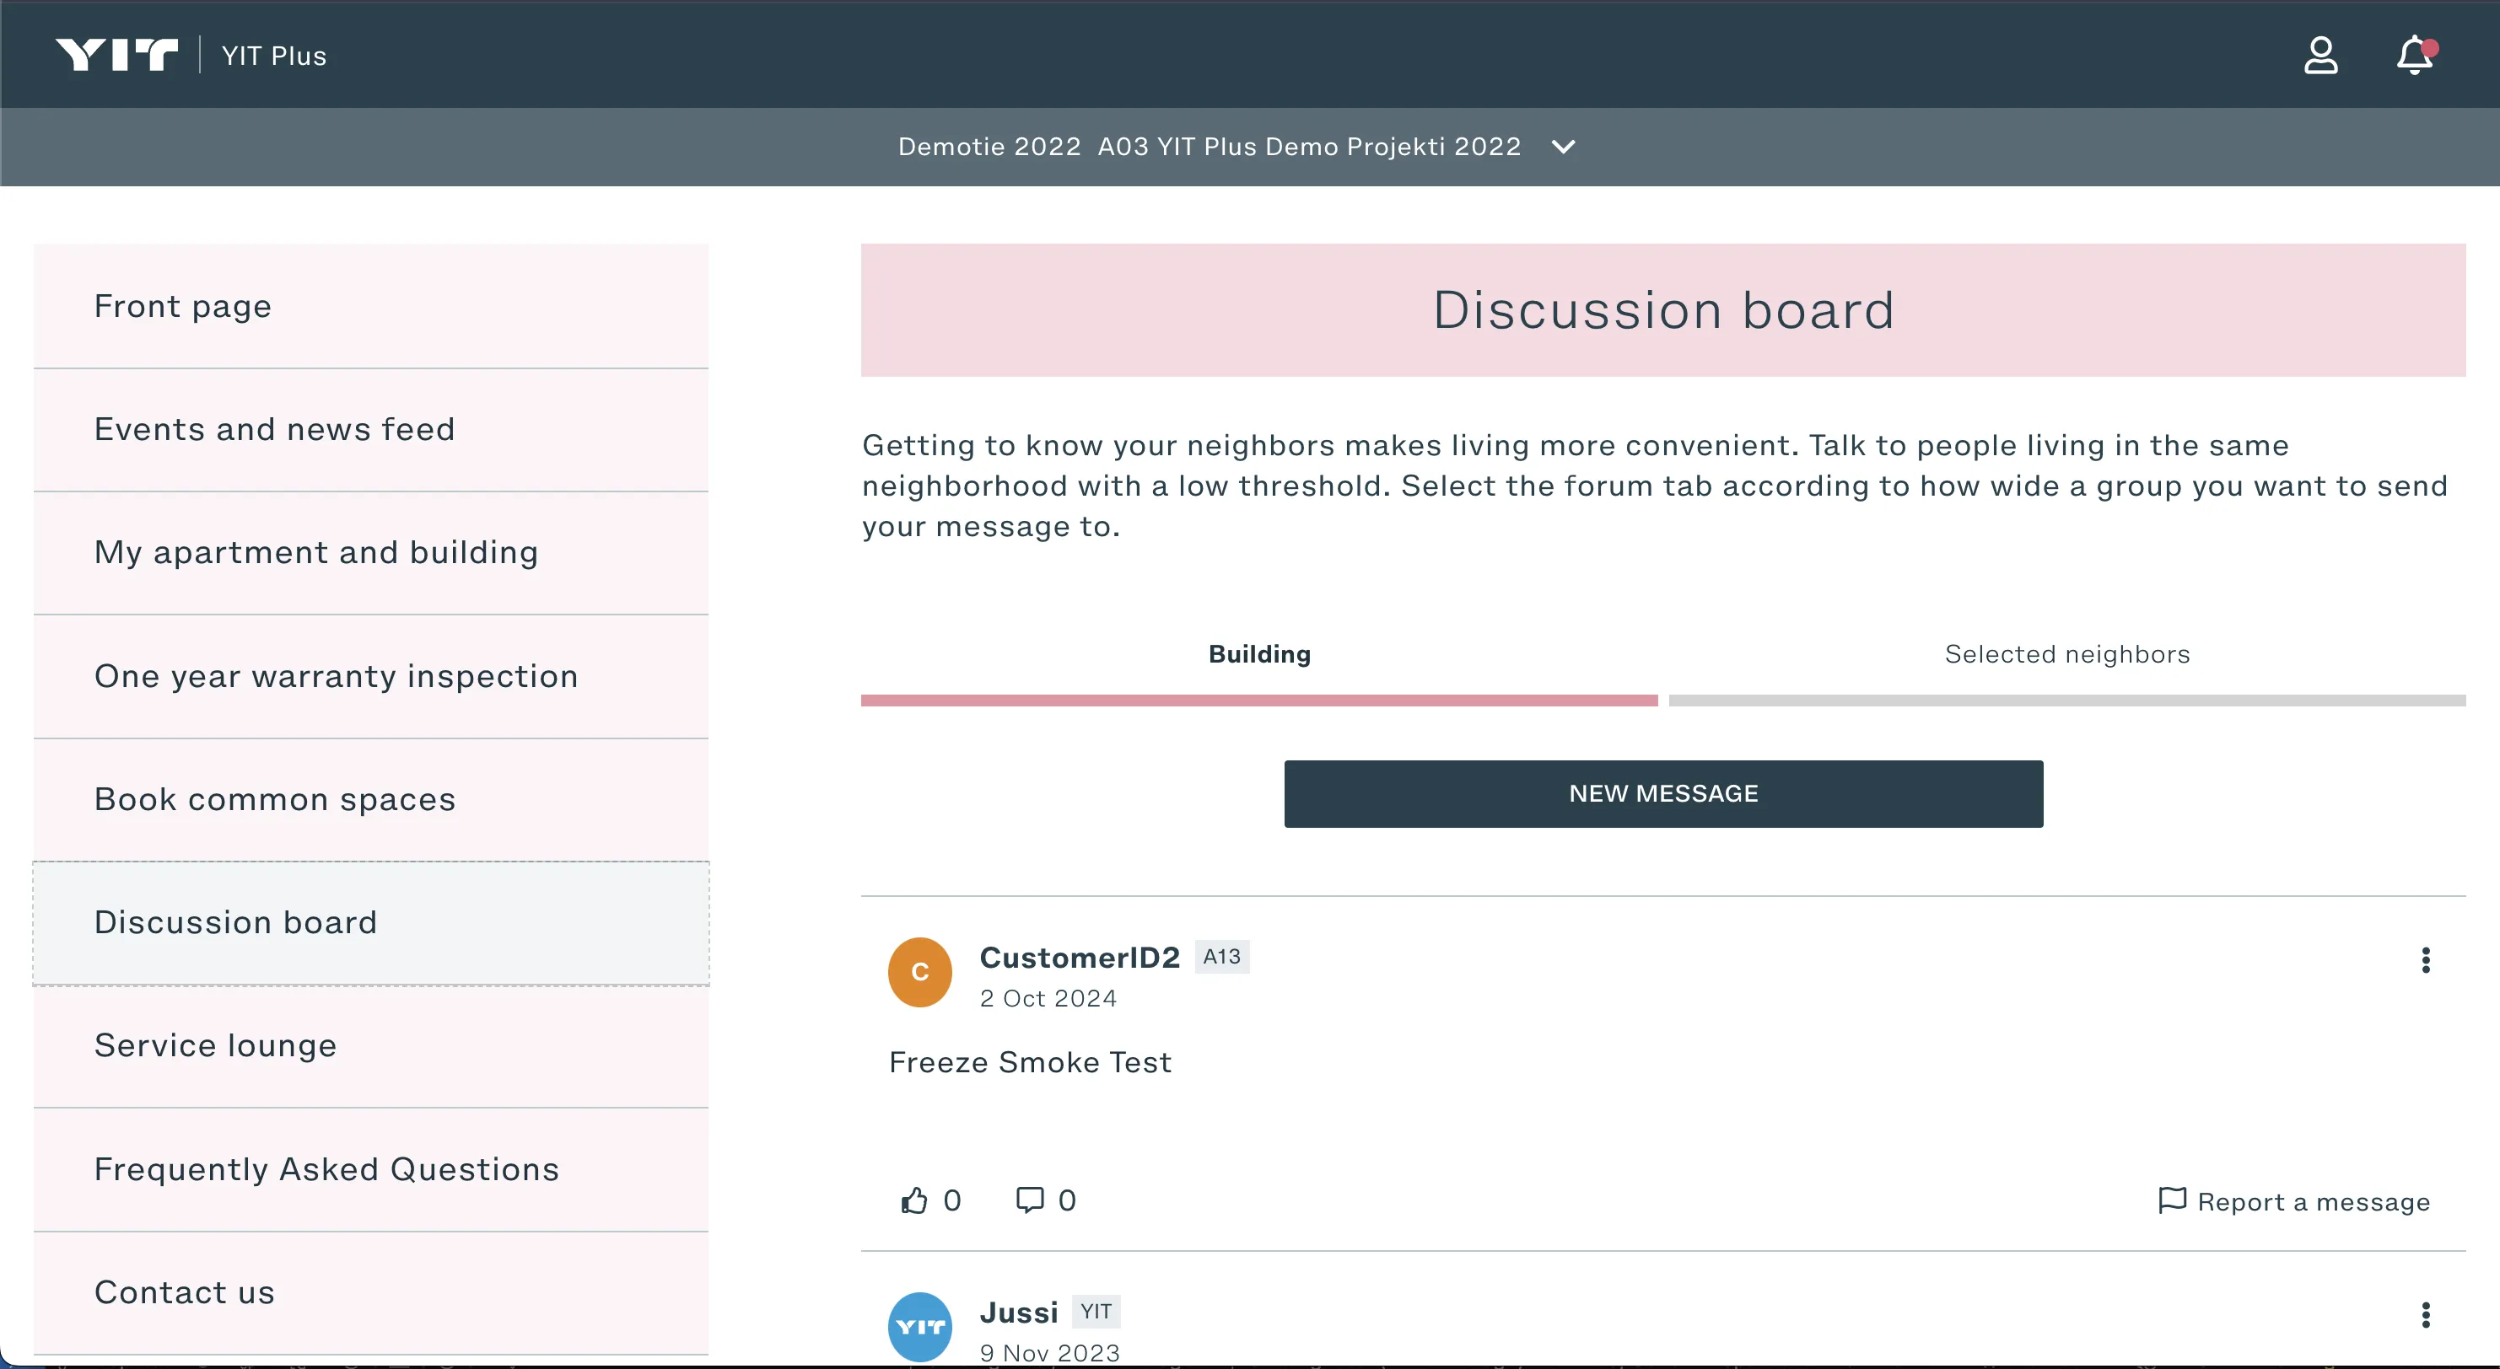Go to Front page
This screenshot has height=1369, width=2500.
[x=371, y=307]
